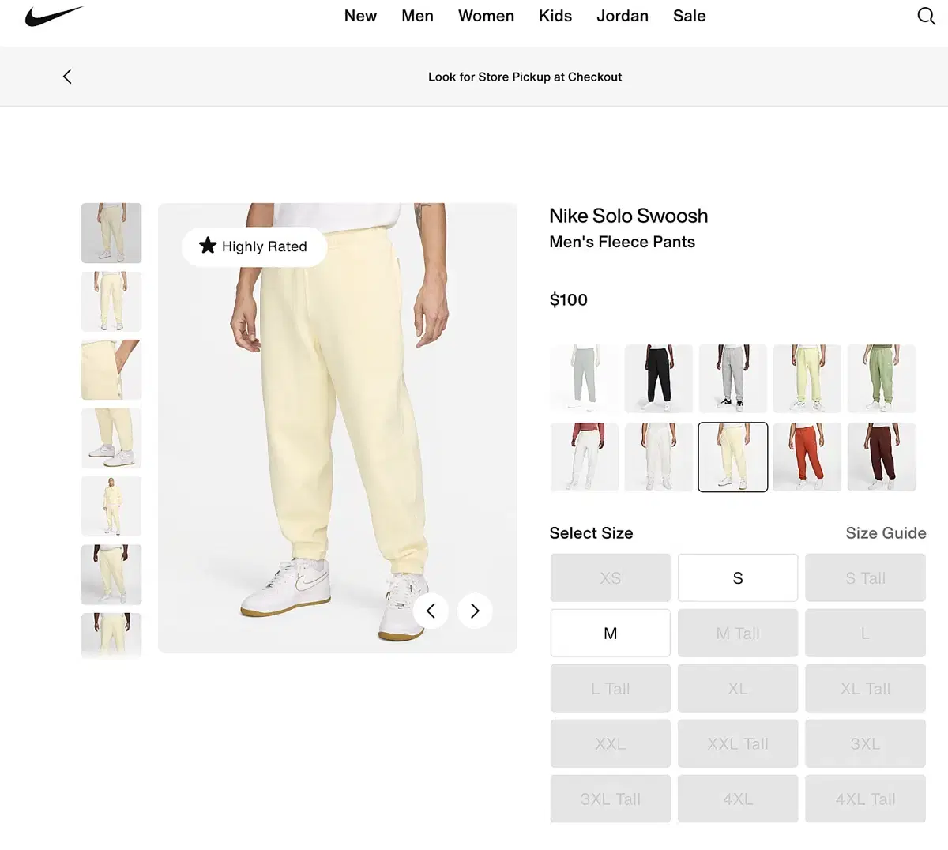Open the Kids menu

point(555,16)
